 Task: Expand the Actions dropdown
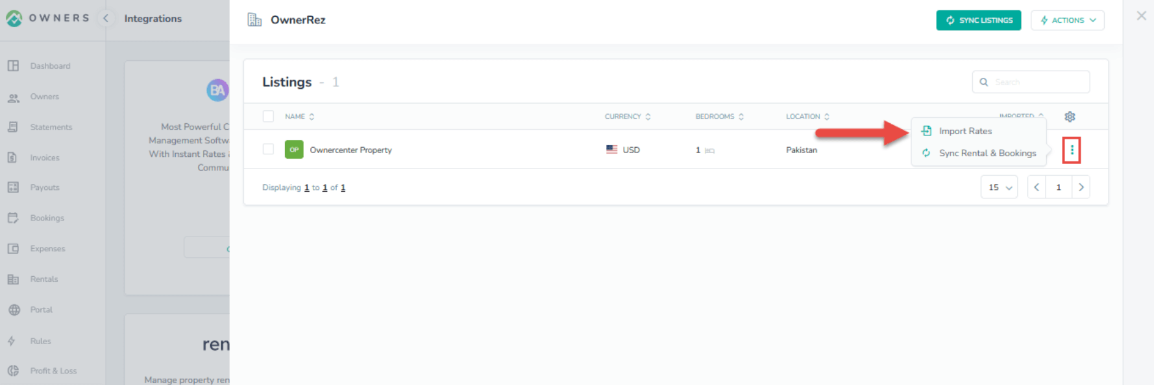pyautogui.click(x=1067, y=20)
